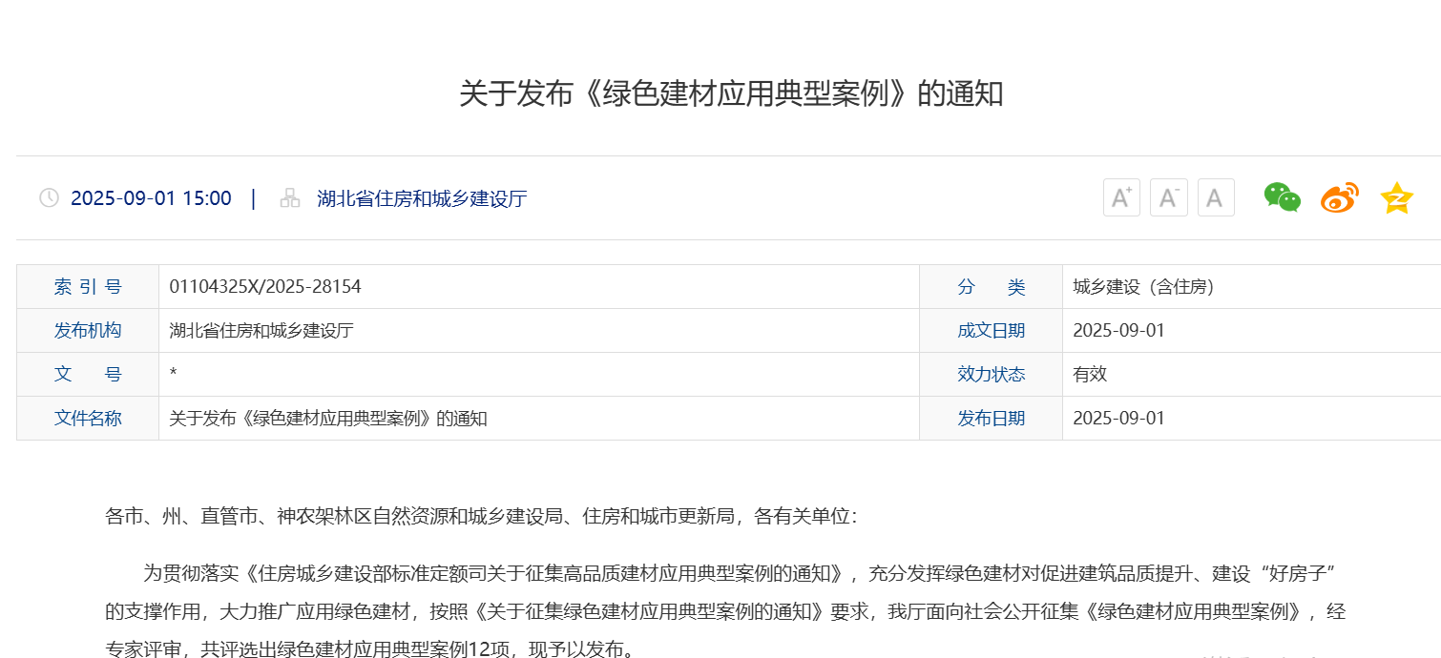
Task: Select the 索引号 label cell
Action: [x=88, y=287]
